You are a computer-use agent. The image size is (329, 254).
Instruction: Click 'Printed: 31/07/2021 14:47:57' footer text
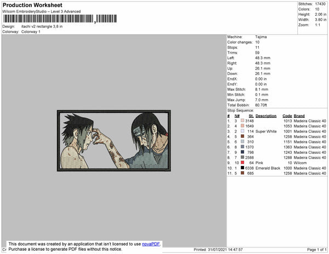218,250
